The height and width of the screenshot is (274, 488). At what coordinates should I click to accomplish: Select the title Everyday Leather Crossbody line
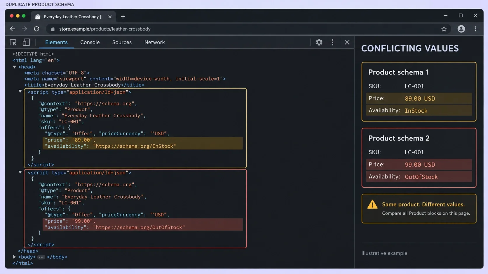pos(84,85)
